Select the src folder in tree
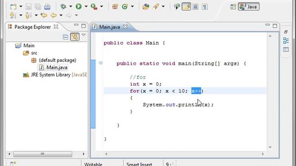This screenshot has width=296, height=166. (x=30, y=53)
